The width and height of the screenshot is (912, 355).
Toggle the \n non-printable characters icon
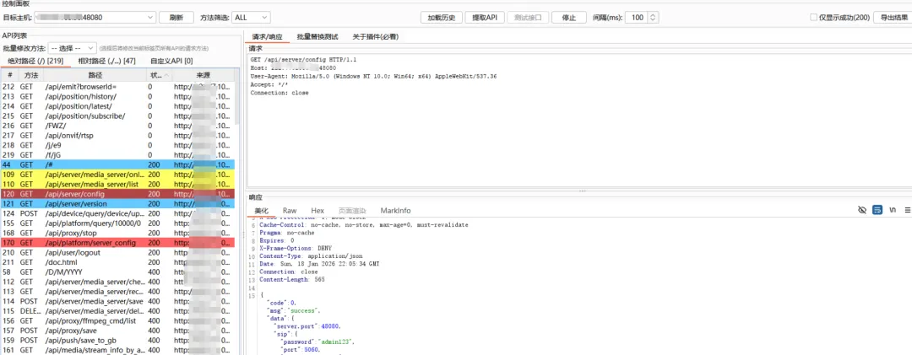[893, 210]
